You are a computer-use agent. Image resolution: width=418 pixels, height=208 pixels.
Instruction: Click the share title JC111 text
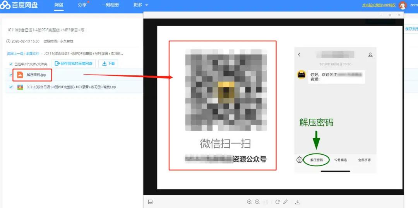pyautogui.click(x=47, y=30)
